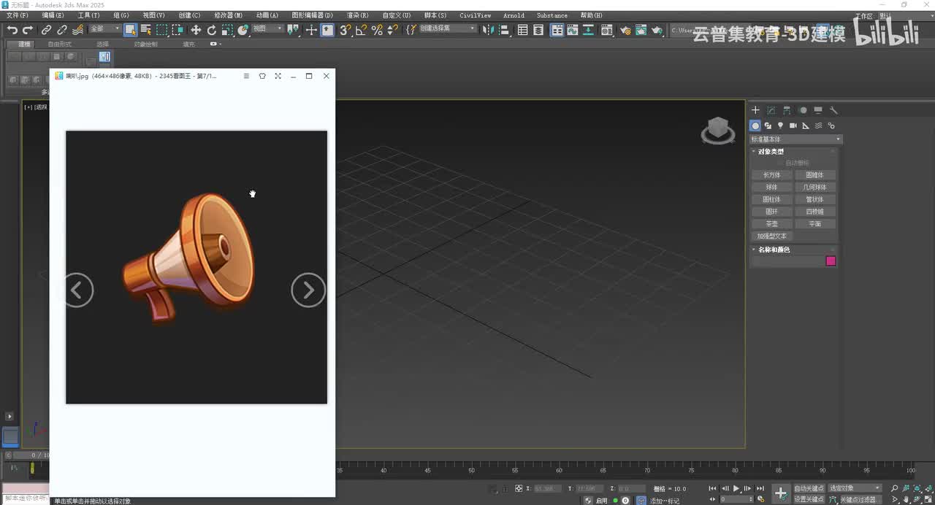This screenshot has height=505, width=935.
Task: Collapse the 对象类型 rollout
Action: click(771, 152)
